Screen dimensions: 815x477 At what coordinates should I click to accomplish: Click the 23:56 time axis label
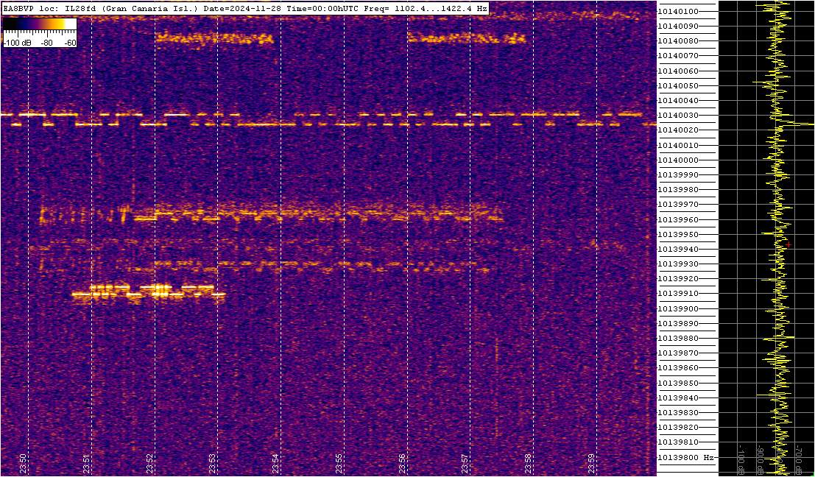402,464
